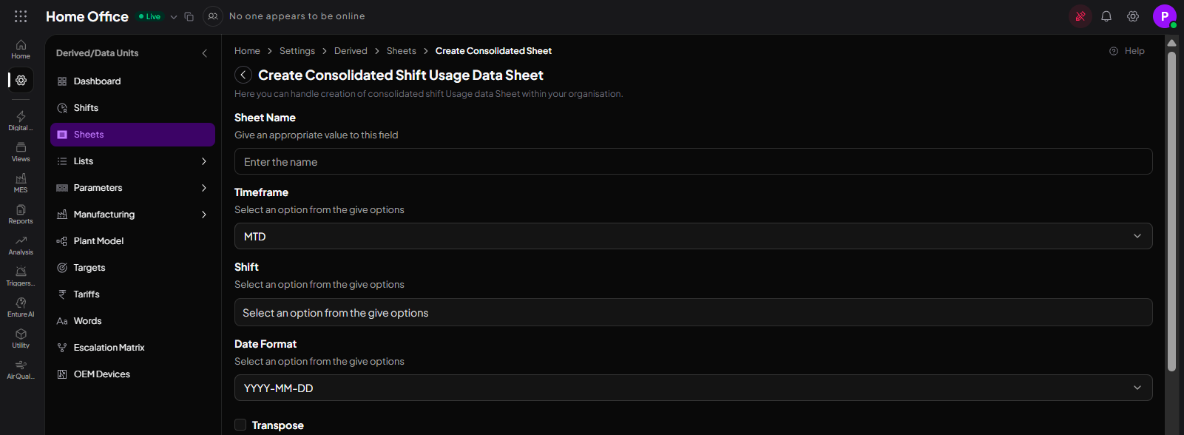Click the back arrow next to page title
This screenshot has width=1184, height=435.
click(243, 75)
